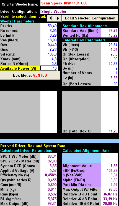Click the Series R (Ohms) value 0,3
This screenshot has width=119, height=206.
[54, 64]
